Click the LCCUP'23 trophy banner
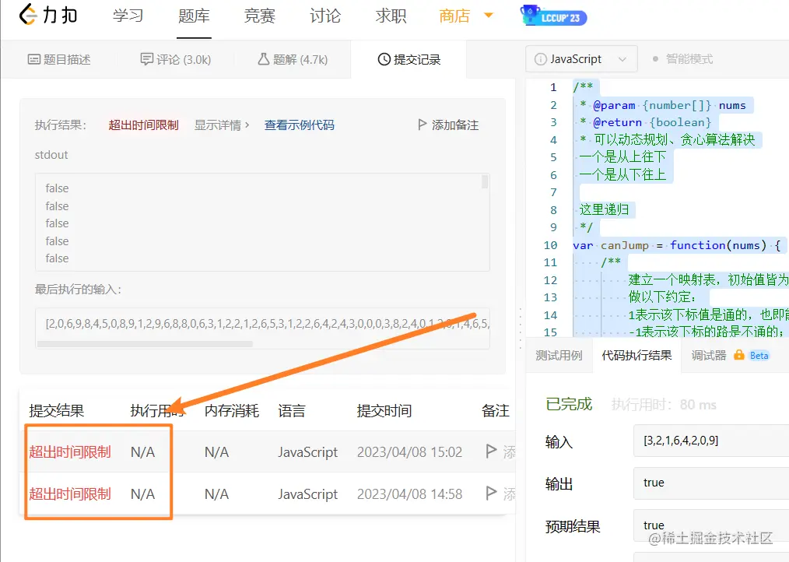 [553, 16]
